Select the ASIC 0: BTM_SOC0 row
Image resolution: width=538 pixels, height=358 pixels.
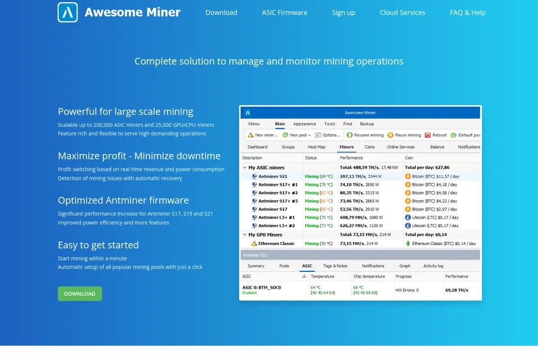360,290
